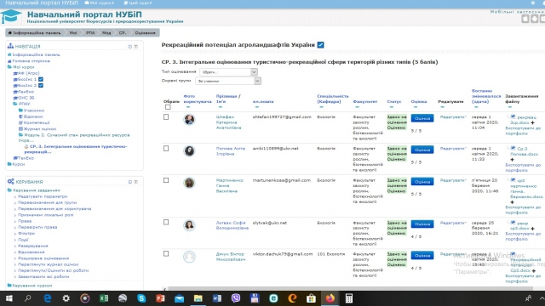Hide the Оцінка column using minus icon
545x306 pixels.
[x=415, y=107]
